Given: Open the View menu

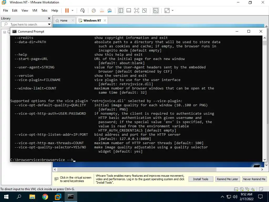Looking at the screenshot, I should (25, 11).
